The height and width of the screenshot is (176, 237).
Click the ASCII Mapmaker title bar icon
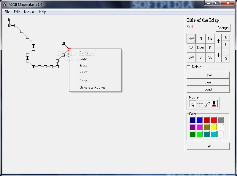[x=5, y=4]
